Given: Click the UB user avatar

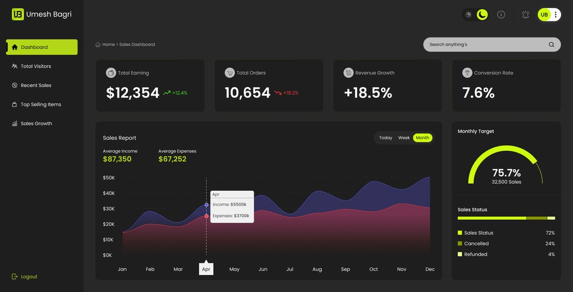Looking at the screenshot, I should [x=544, y=15].
